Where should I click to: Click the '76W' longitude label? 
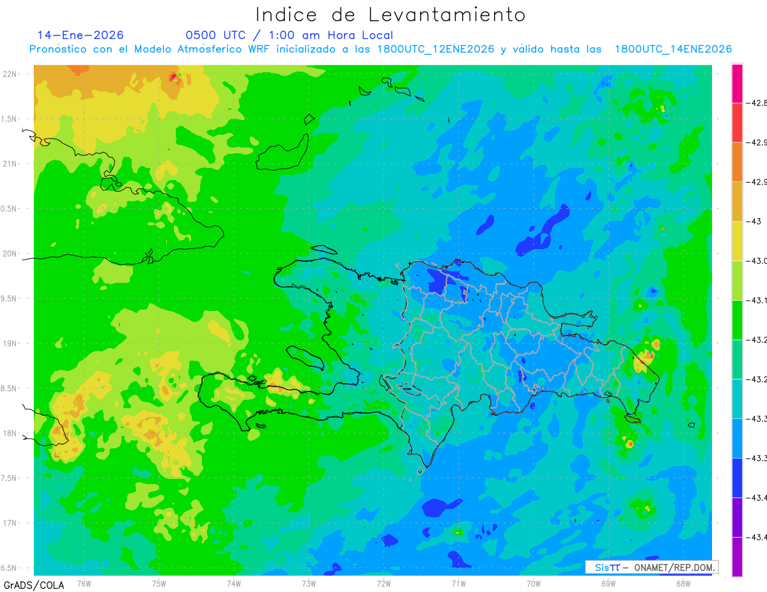[x=84, y=584]
